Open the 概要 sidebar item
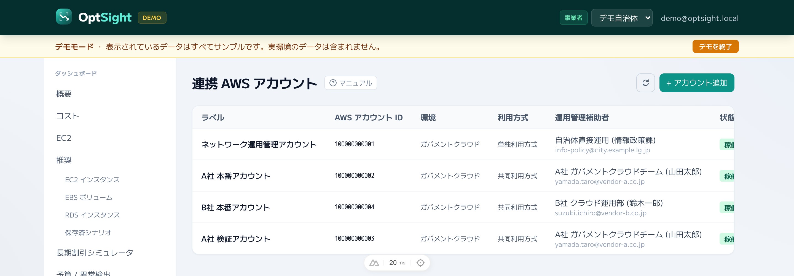 pos(64,94)
